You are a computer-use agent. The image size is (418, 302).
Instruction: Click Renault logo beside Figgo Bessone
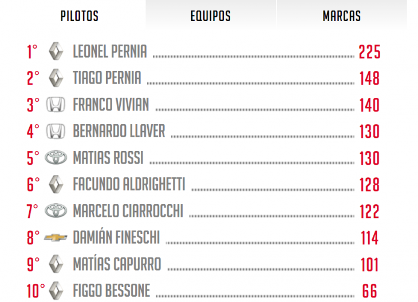point(56,291)
